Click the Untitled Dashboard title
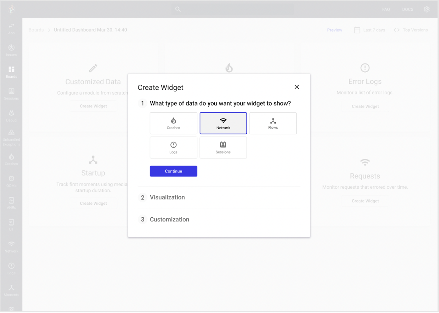 (x=90, y=30)
